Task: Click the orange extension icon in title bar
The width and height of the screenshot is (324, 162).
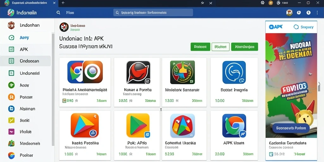Action: (271, 3)
